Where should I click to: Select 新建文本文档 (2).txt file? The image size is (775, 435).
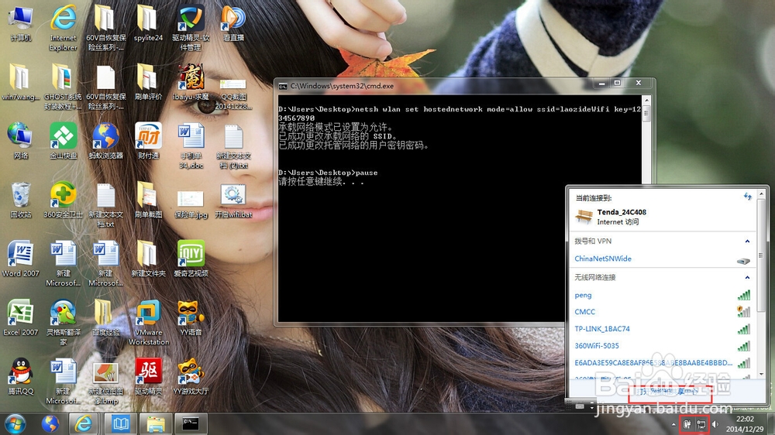233,146
